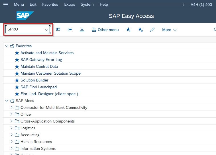Click the folder icon beside Logistics
This screenshot has height=155, width=216.
point(17,128)
